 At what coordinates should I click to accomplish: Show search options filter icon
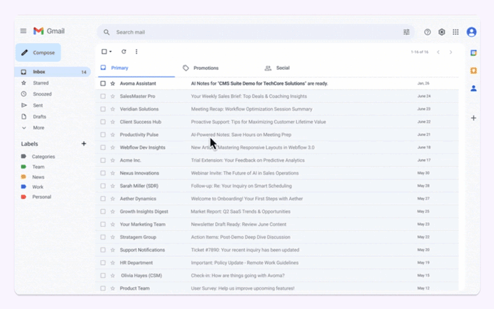point(406,32)
